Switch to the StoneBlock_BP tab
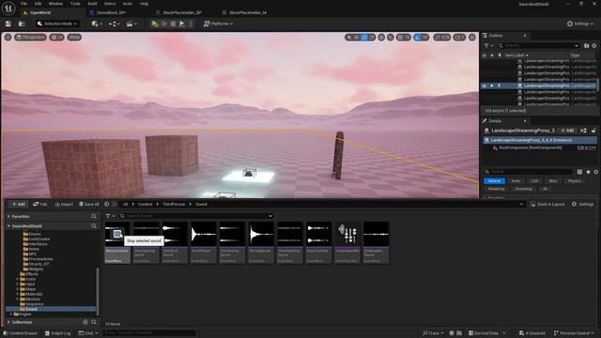The height and width of the screenshot is (338, 601). (111, 12)
